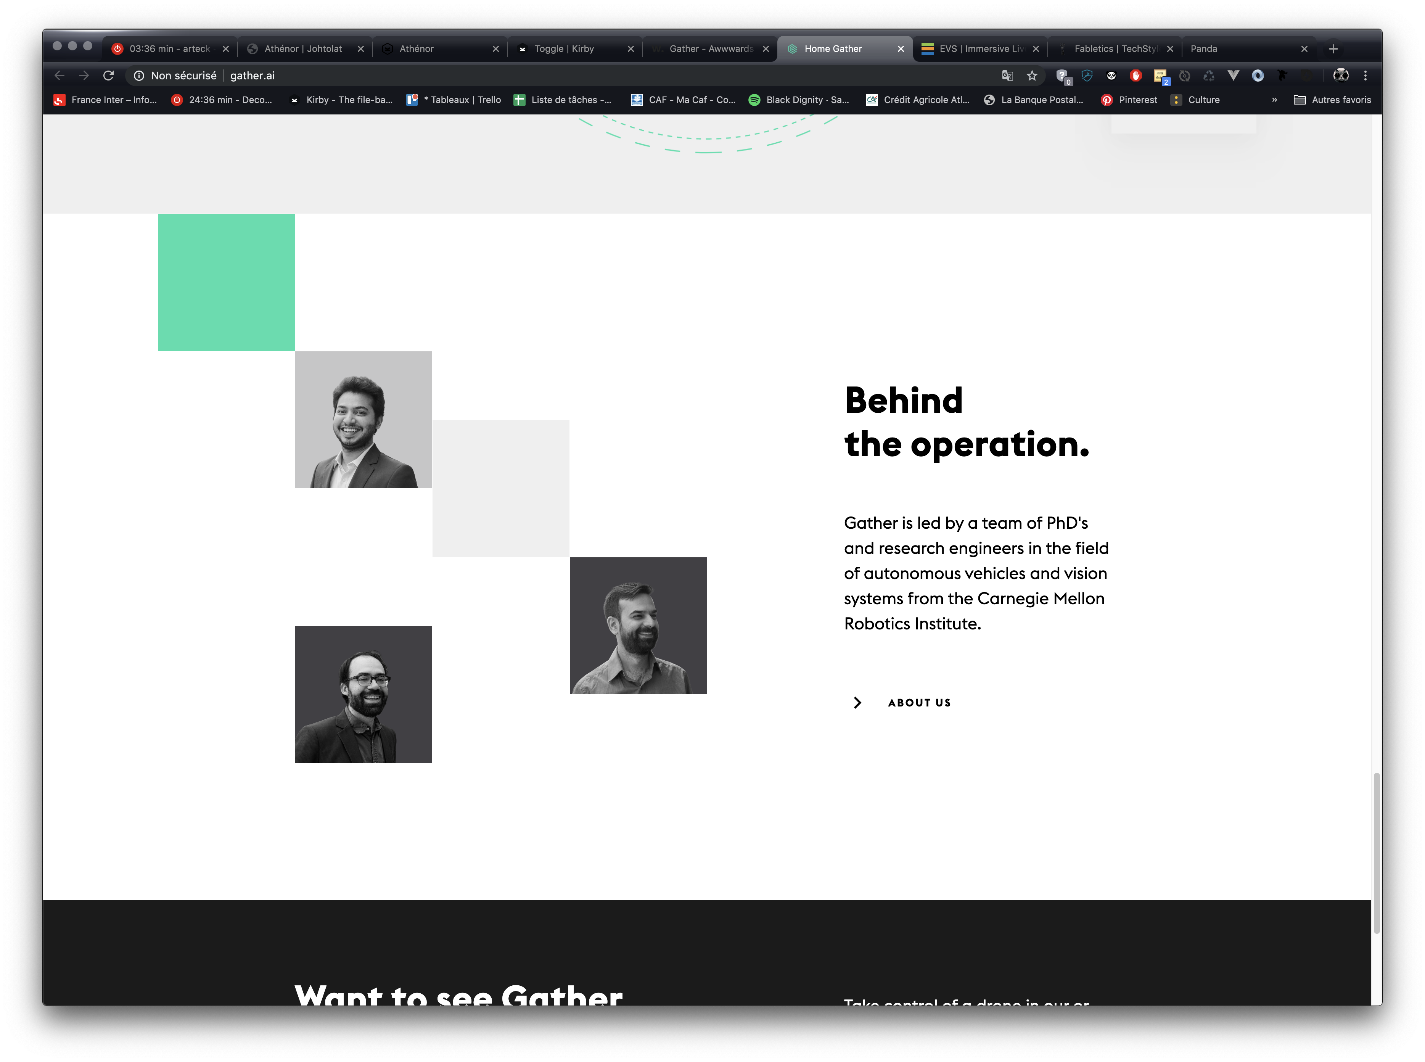Show hidden bookmarks with double chevron
Screen dimensions: 1425x1062
coord(1274,100)
